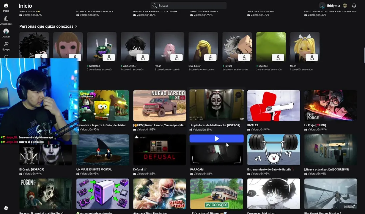The width and height of the screenshot is (365, 214).
Task: Click '1 conexión en común' under AJOLOTESO
Action: pyautogui.click(x=132, y=70)
